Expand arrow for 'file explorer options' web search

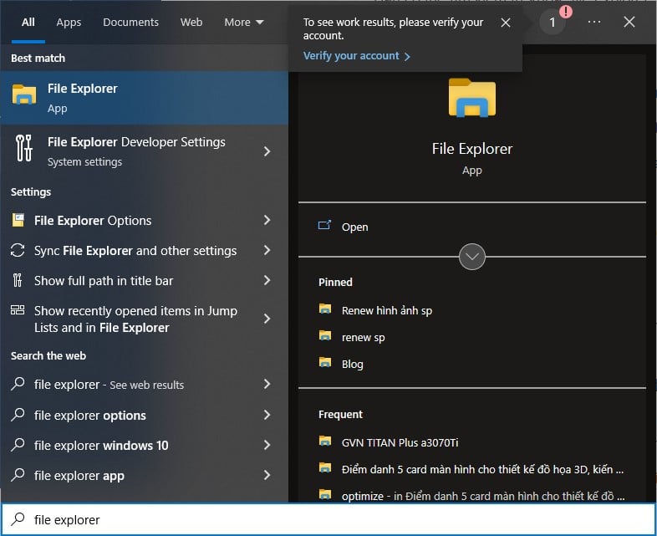coord(267,415)
